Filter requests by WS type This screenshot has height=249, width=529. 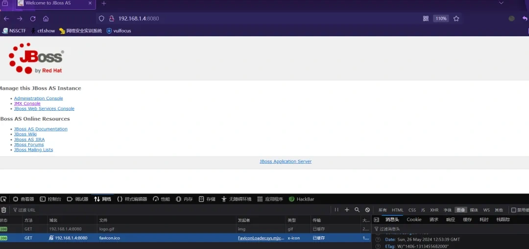(486, 210)
